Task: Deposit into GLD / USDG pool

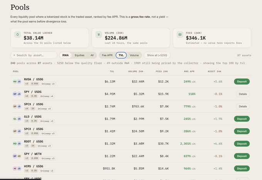Action: point(242,119)
